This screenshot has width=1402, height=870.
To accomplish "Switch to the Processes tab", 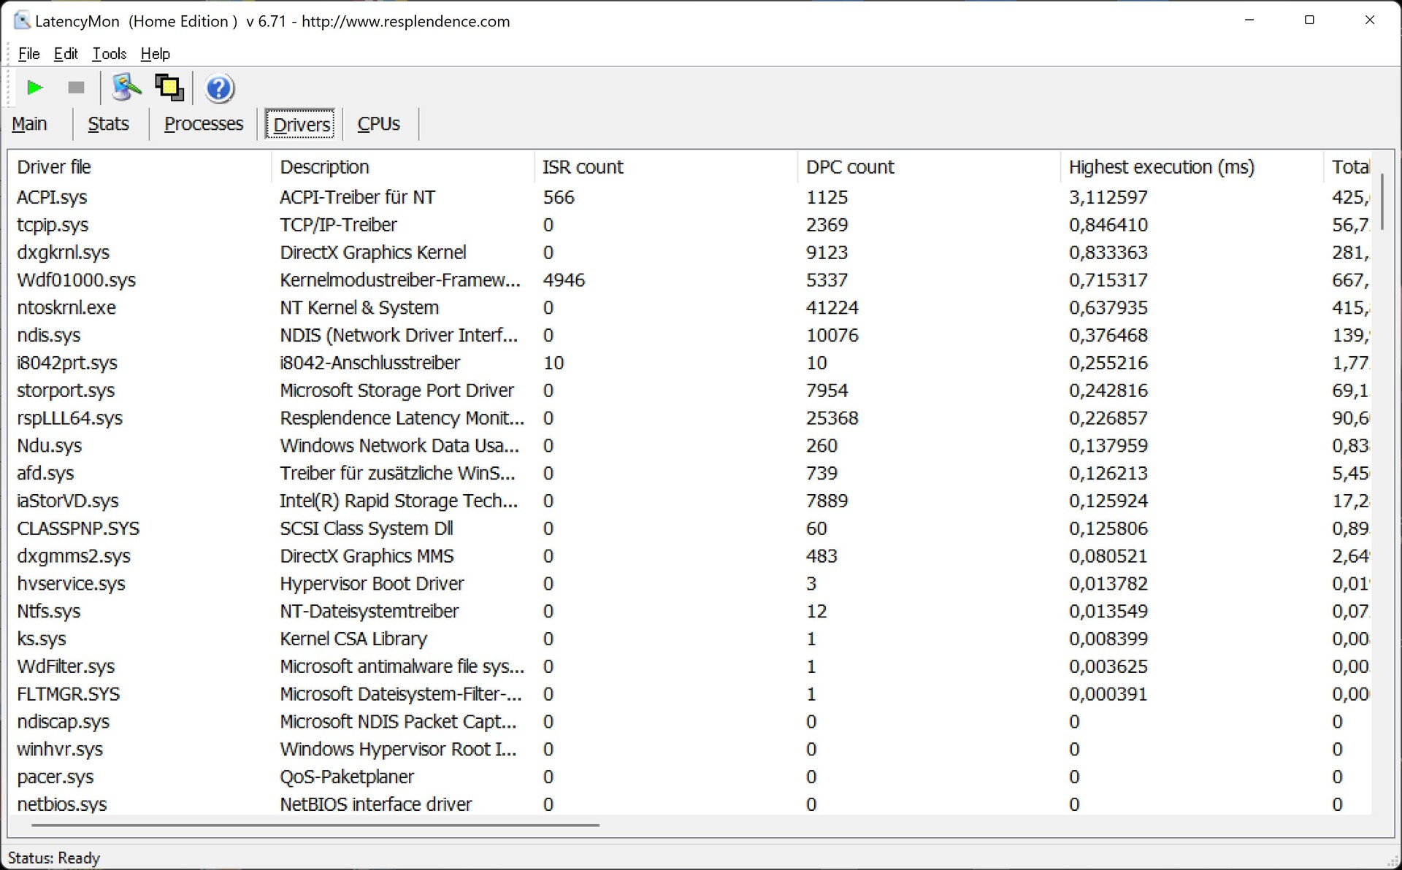I will pos(204,124).
